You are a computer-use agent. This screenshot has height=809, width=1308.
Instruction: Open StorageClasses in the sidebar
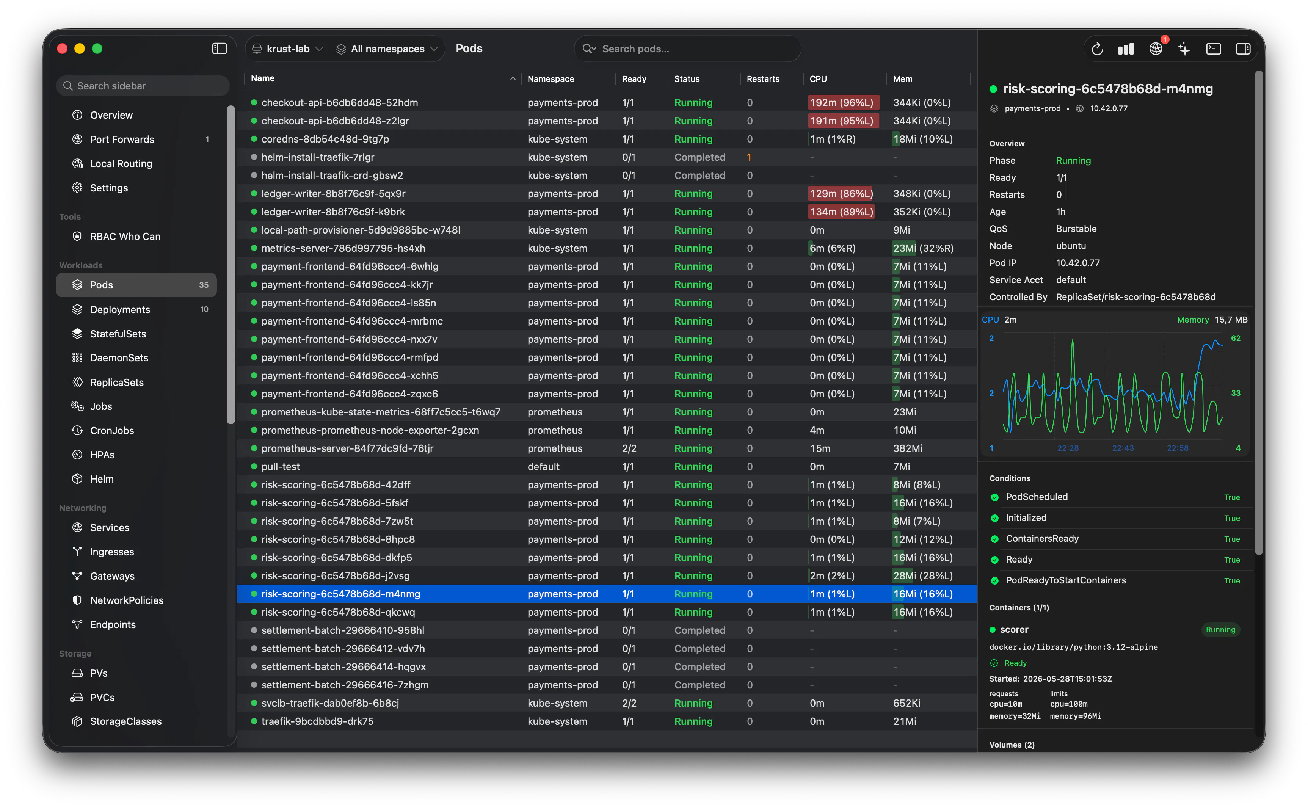[136, 721]
